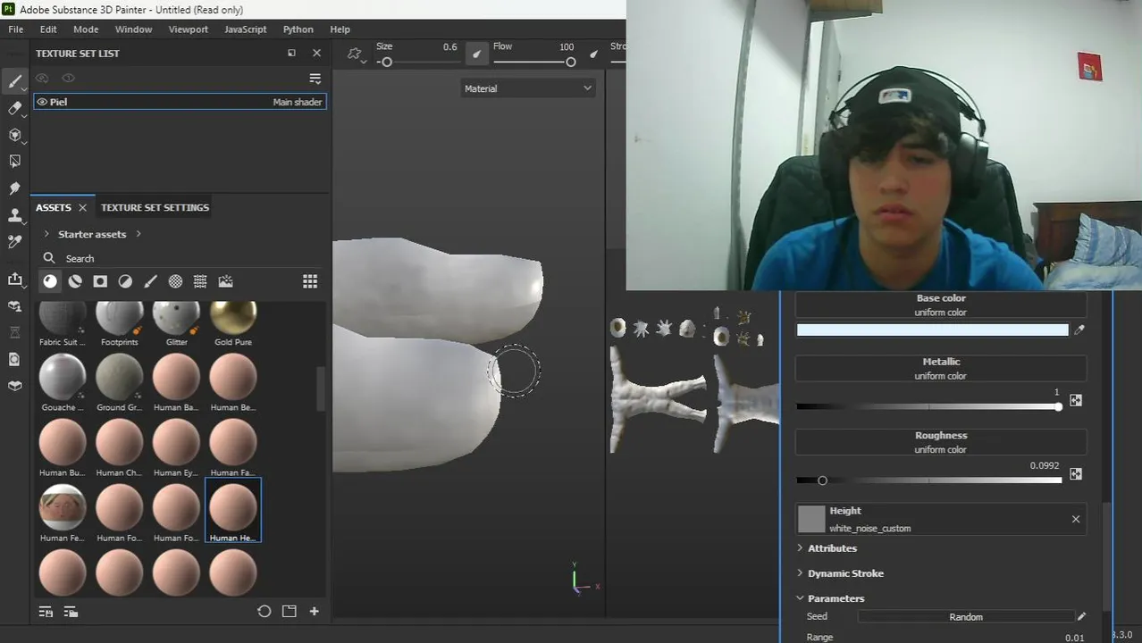Viewport: 1142px width, 643px height.
Task: Filter assets by textures
Action: pos(200,281)
